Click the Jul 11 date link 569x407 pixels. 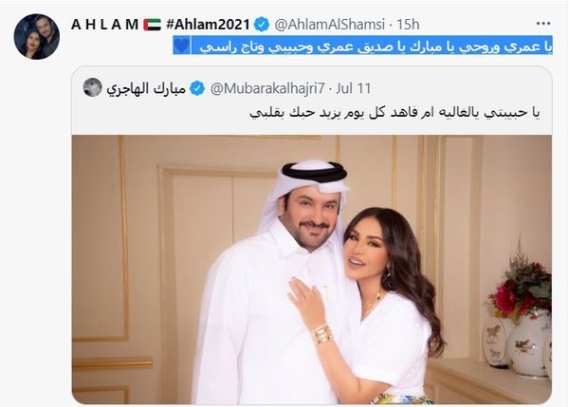coord(353,88)
